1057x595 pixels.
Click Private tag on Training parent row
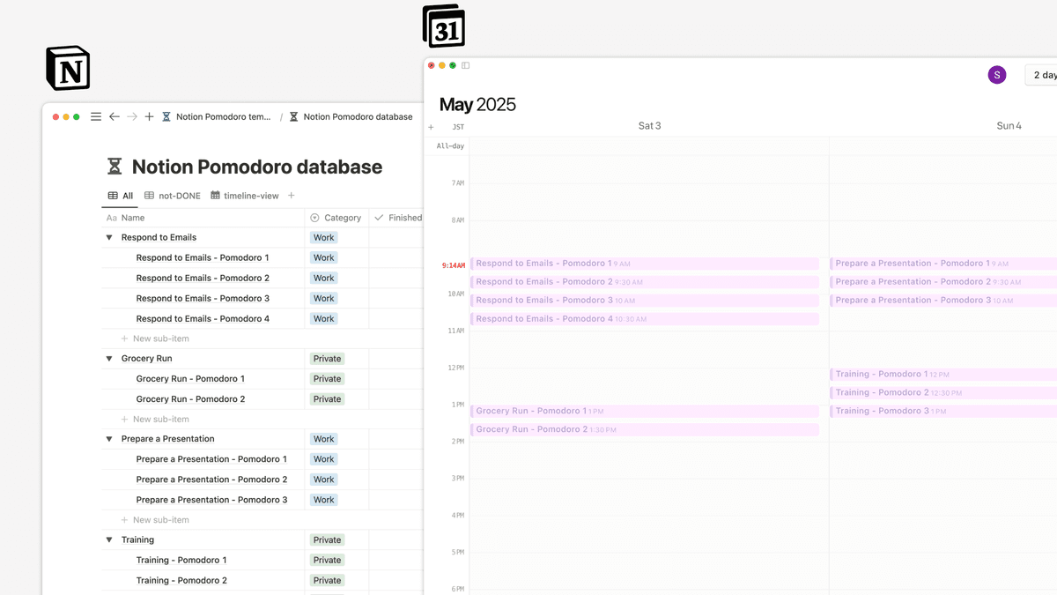click(x=327, y=539)
